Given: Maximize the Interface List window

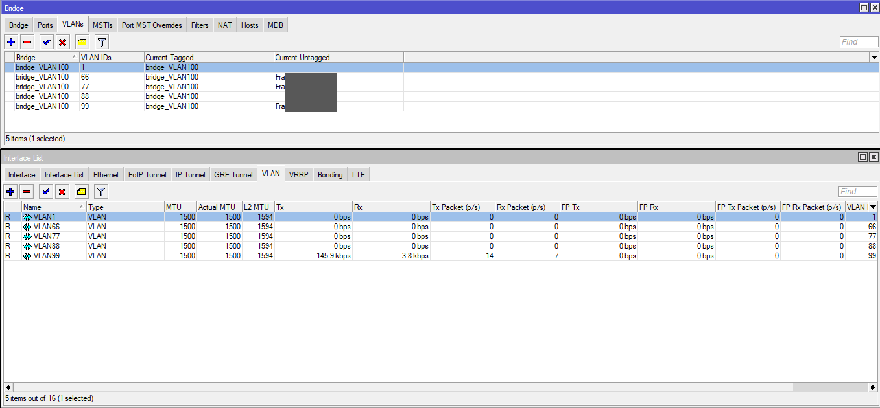Looking at the screenshot, I should 864,157.
